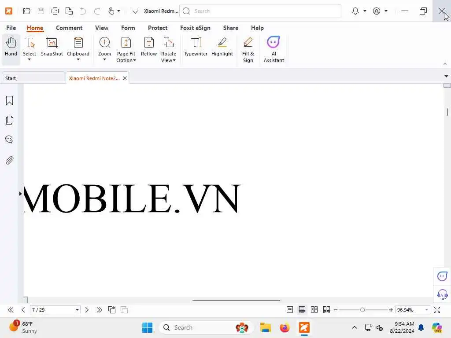Jump to the last page
The image size is (451, 338).
[x=99, y=310]
